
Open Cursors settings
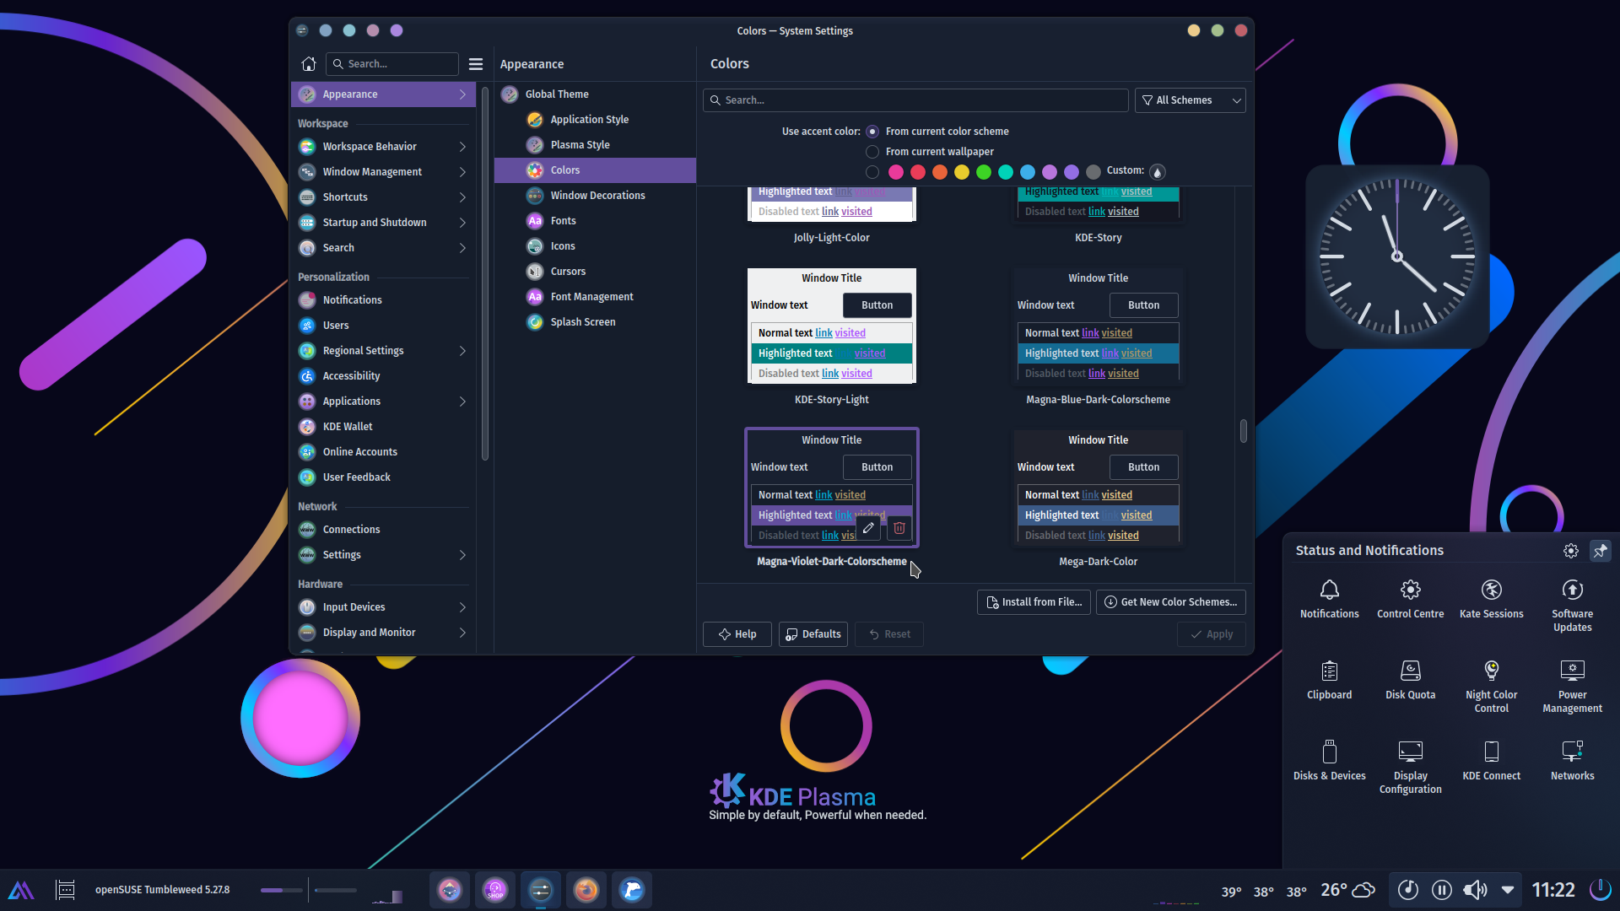tap(595, 272)
